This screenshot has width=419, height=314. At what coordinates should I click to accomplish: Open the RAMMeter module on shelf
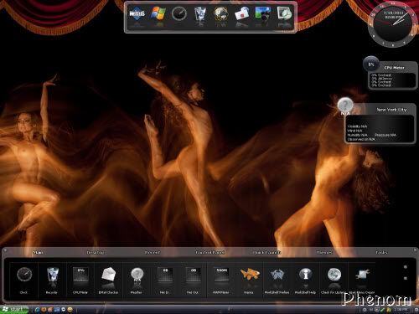coord(221,275)
